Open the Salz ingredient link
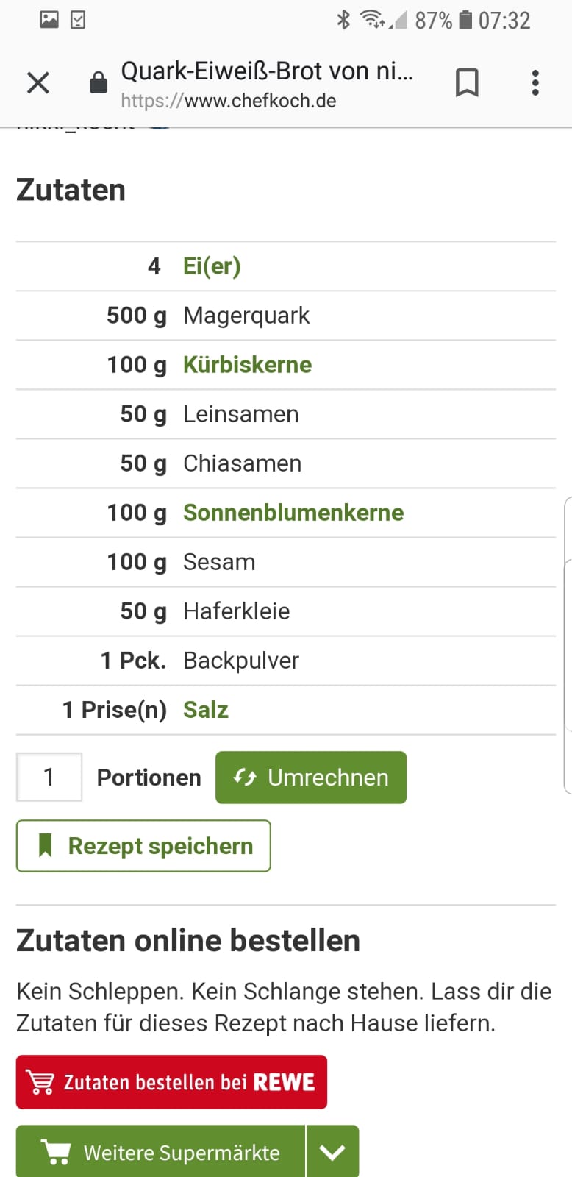The width and height of the screenshot is (572, 1177). 206,710
